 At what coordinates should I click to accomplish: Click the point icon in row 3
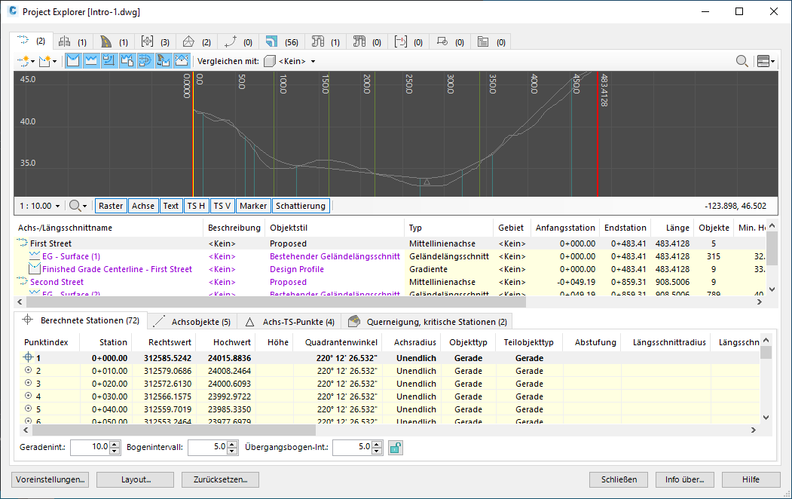pyautogui.click(x=29, y=384)
